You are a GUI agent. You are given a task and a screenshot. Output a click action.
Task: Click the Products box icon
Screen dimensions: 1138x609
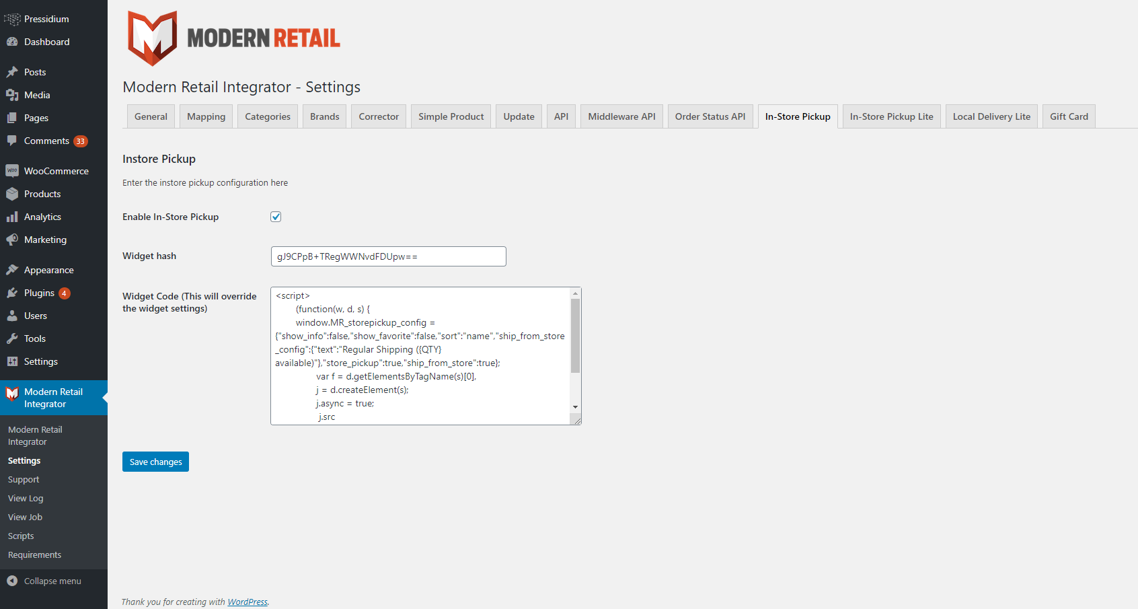tap(12, 194)
